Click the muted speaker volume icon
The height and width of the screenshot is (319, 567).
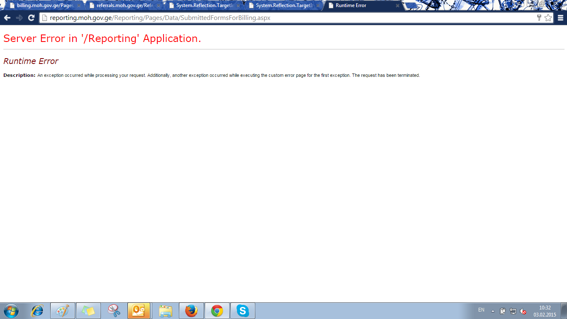tap(523, 311)
